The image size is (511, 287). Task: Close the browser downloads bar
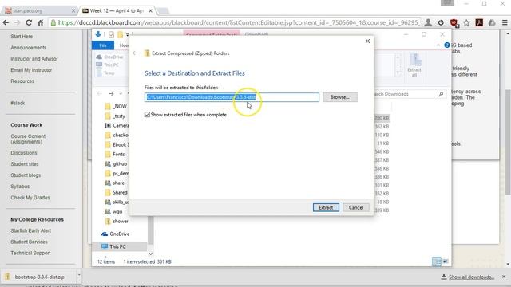coord(504,277)
